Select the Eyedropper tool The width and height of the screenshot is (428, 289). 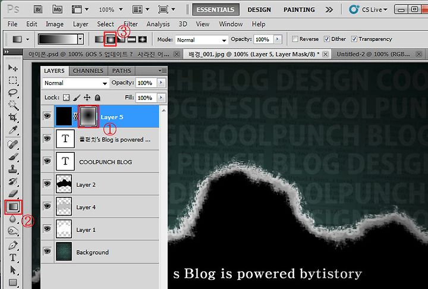pyautogui.click(x=13, y=130)
